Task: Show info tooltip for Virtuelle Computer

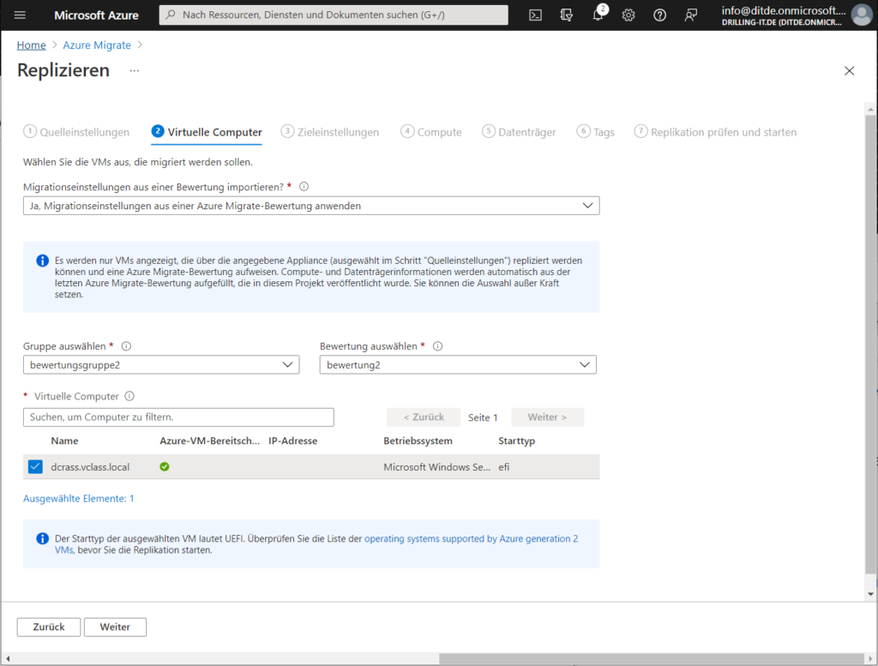Action: coord(129,396)
